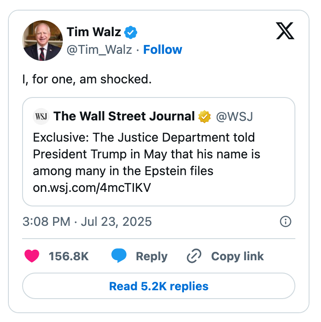Image resolution: width=321 pixels, height=322 pixels.
Task: Open the Read 5.2K replies button
Action: 158,286
